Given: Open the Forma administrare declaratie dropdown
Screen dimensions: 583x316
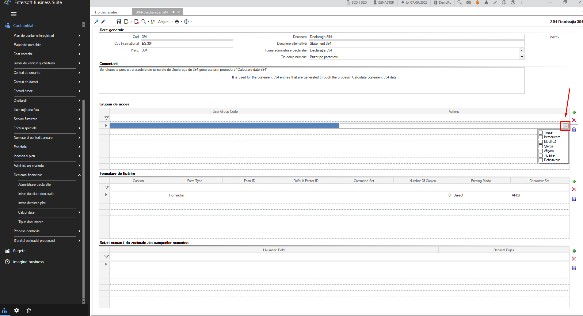Looking at the screenshot, I should (522, 50).
